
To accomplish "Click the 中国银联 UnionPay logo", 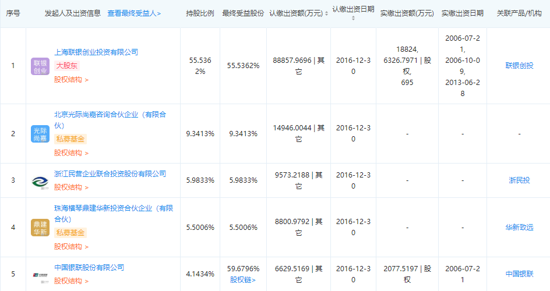I will click(x=40, y=276).
